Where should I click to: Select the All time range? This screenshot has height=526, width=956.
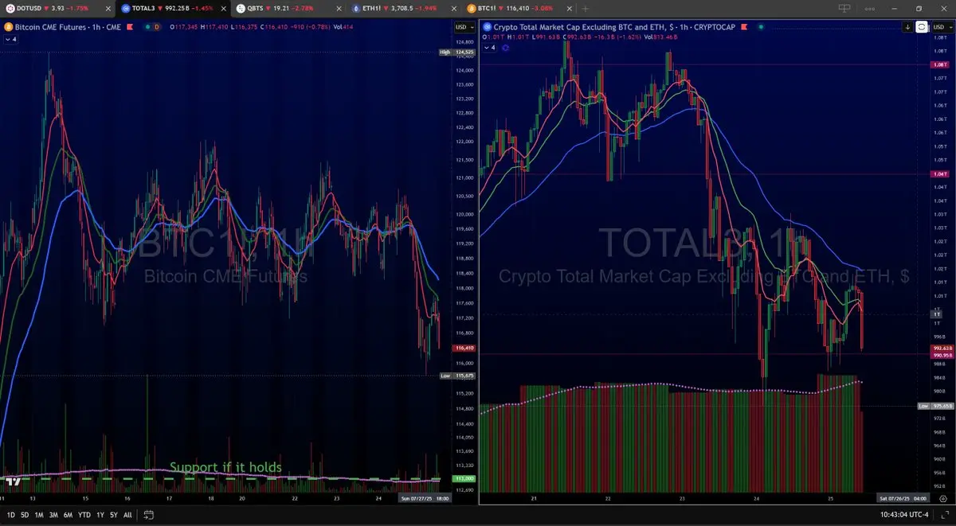point(127,515)
